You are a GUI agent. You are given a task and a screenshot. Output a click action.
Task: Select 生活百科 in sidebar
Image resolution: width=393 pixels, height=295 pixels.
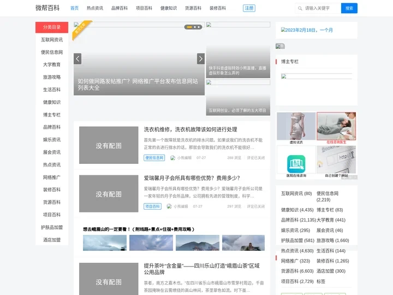[52, 90]
